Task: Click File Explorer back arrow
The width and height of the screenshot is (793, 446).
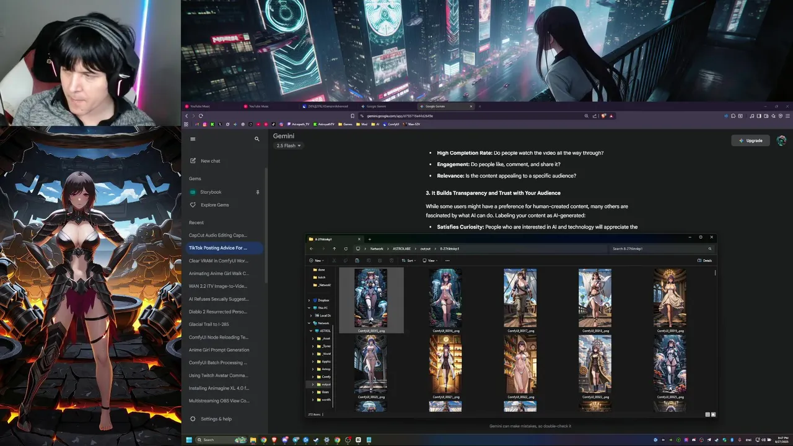Action: point(311,248)
